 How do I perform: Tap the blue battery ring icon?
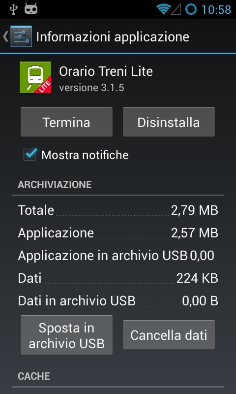click(191, 9)
